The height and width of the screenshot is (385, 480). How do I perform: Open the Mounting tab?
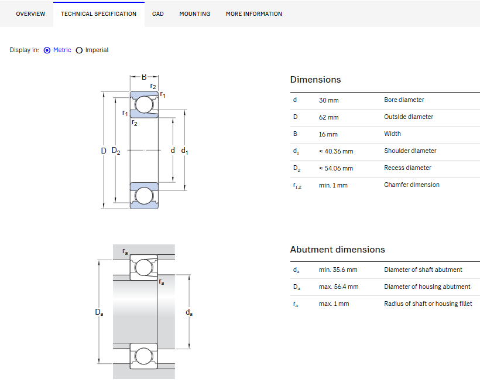195,14
